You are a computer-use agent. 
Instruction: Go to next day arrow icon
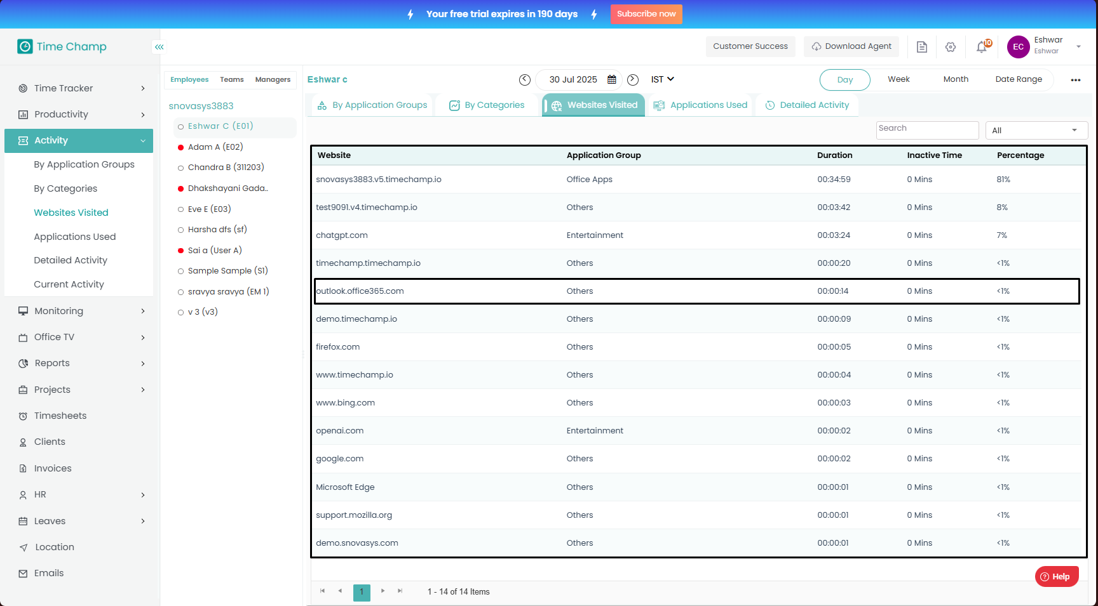pyautogui.click(x=633, y=80)
